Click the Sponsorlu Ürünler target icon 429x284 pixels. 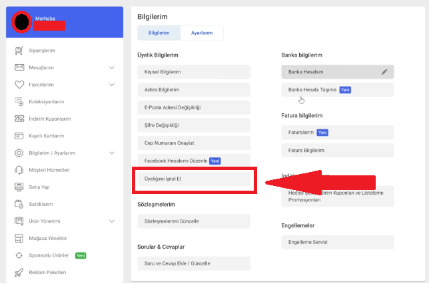point(19,255)
